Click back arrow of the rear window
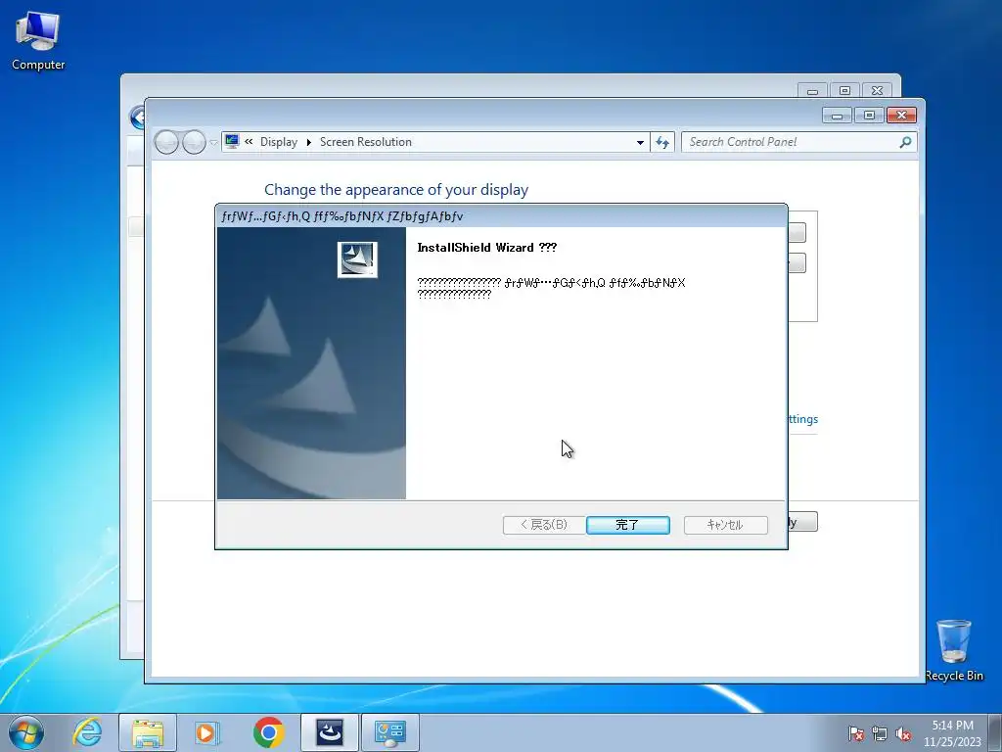 click(x=137, y=117)
